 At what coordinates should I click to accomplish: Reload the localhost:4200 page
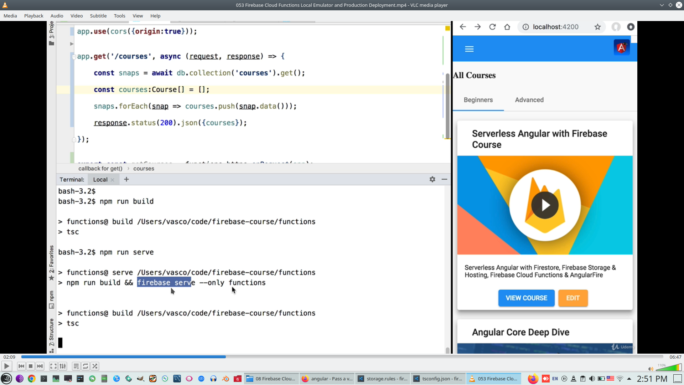(493, 27)
